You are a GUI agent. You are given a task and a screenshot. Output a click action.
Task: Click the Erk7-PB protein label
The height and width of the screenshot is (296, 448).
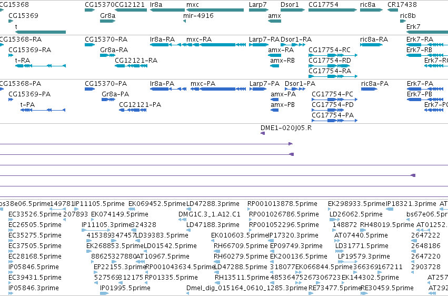tap(420, 94)
